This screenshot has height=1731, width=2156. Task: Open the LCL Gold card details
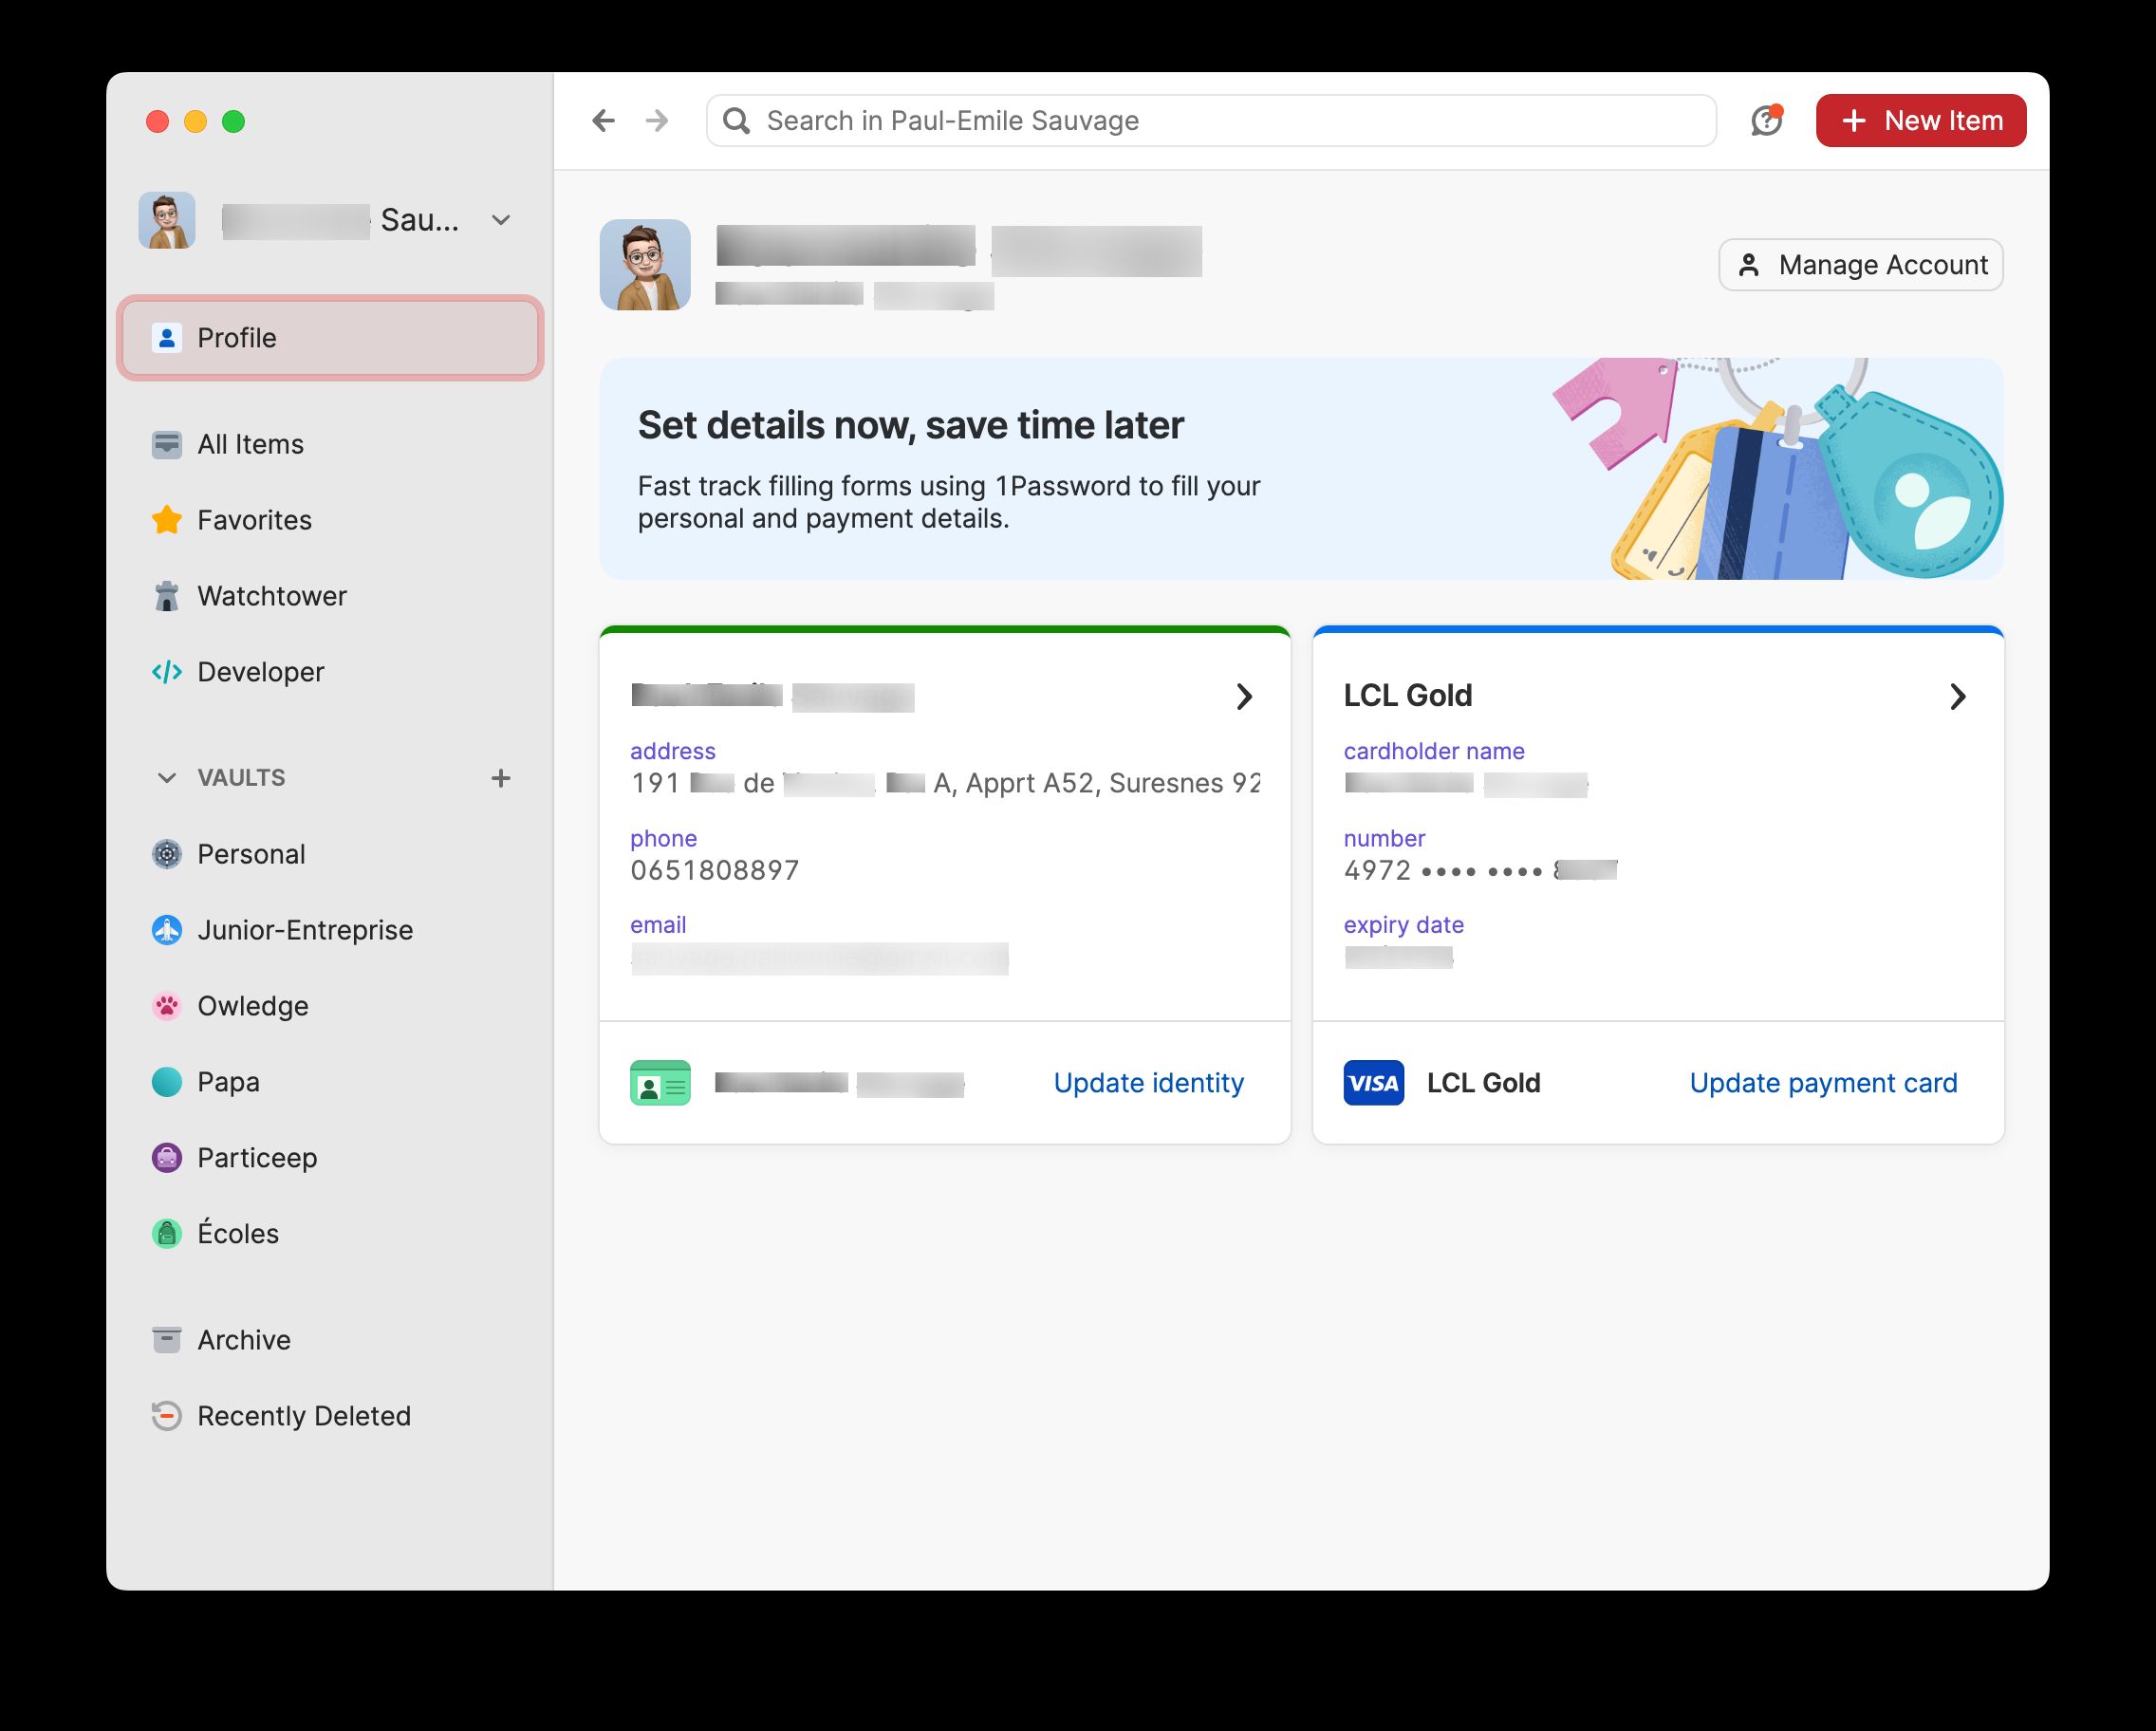(1957, 694)
